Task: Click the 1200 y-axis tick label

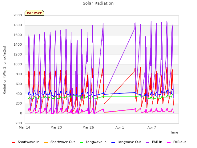Action: [18, 54]
